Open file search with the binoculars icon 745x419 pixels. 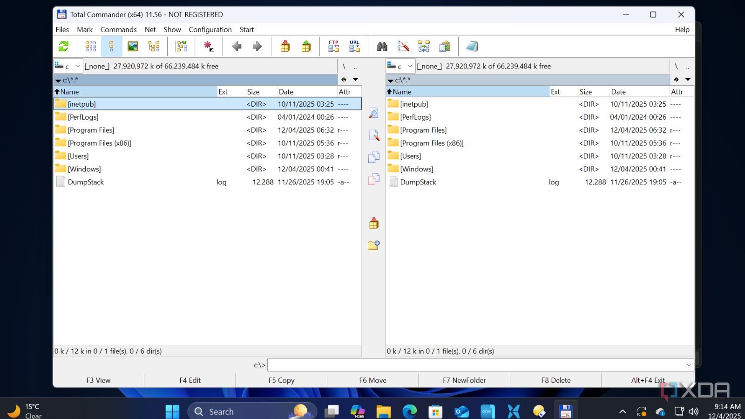pos(382,46)
